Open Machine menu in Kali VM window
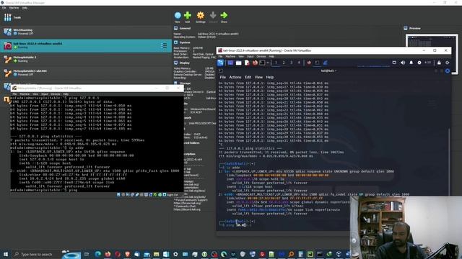Viewport: 462px width, 259px height. click(230, 56)
